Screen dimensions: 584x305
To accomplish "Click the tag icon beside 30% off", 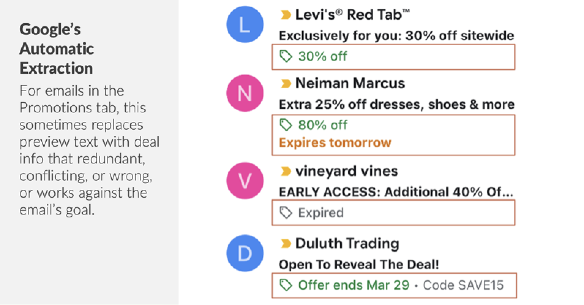I will click(285, 56).
